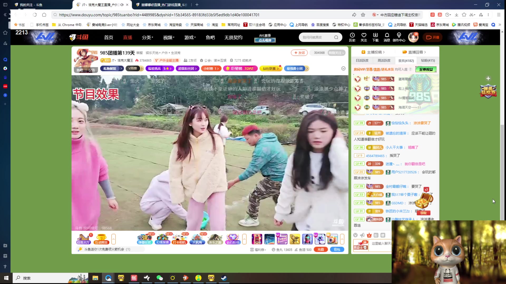Click the 消息 notification bell icon
Screen dimensions: 506x284
[387, 37]
